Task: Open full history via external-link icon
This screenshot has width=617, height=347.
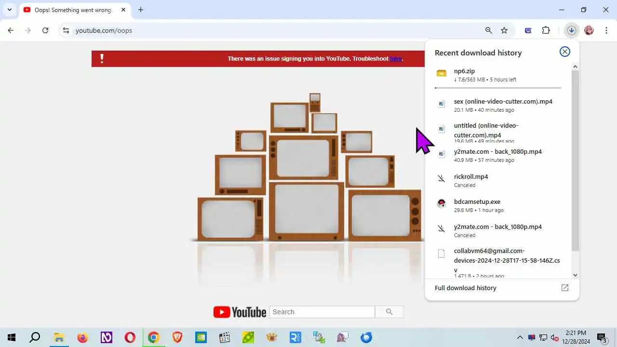Action: click(x=565, y=288)
